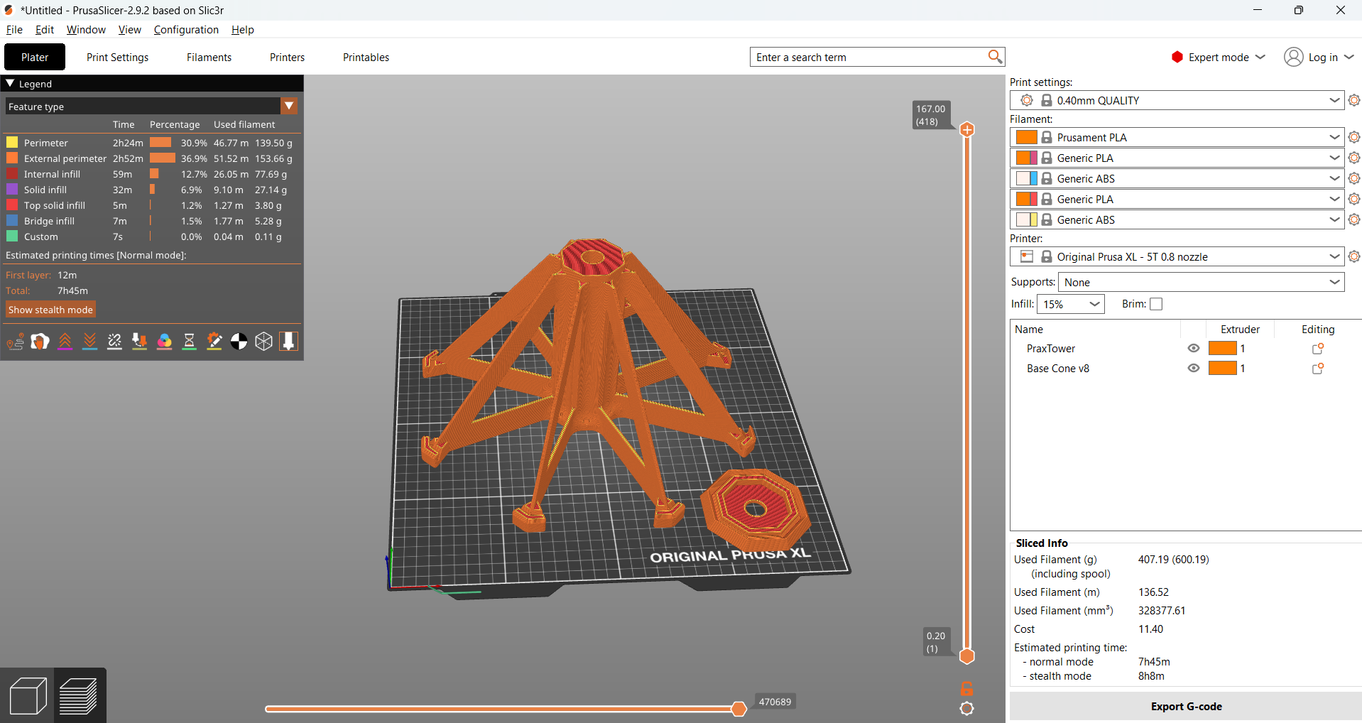Viewport: 1362px width, 723px height.
Task: Click the top thumb of vertical layer slider
Action: click(966, 129)
